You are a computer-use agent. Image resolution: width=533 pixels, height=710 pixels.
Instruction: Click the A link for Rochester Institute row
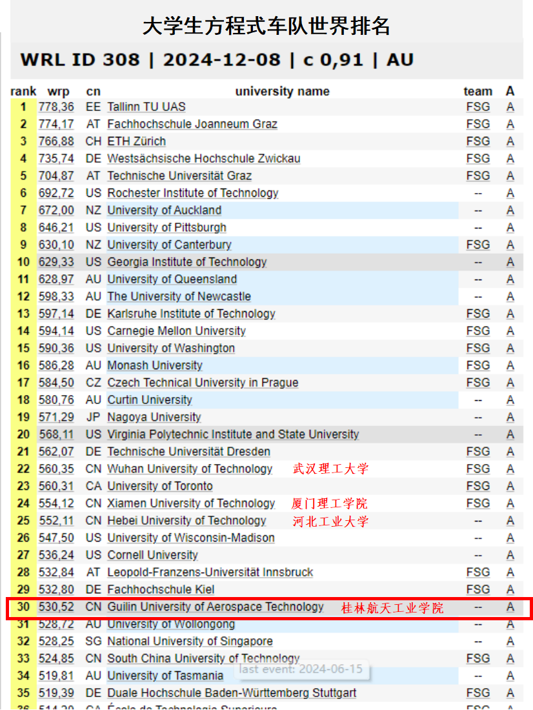[x=510, y=193]
